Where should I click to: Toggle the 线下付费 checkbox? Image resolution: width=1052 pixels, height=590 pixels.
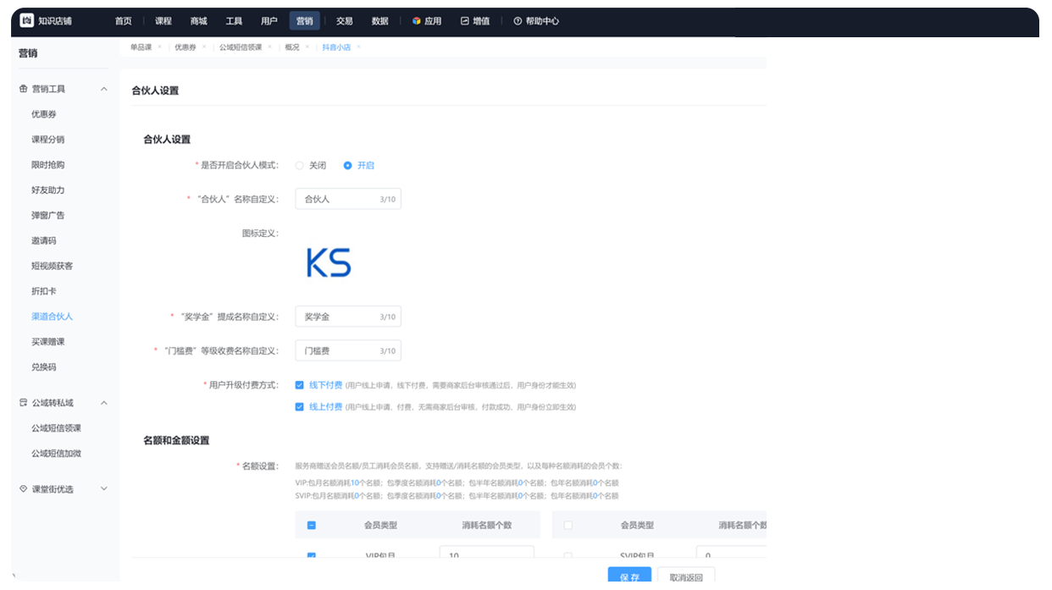point(300,385)
